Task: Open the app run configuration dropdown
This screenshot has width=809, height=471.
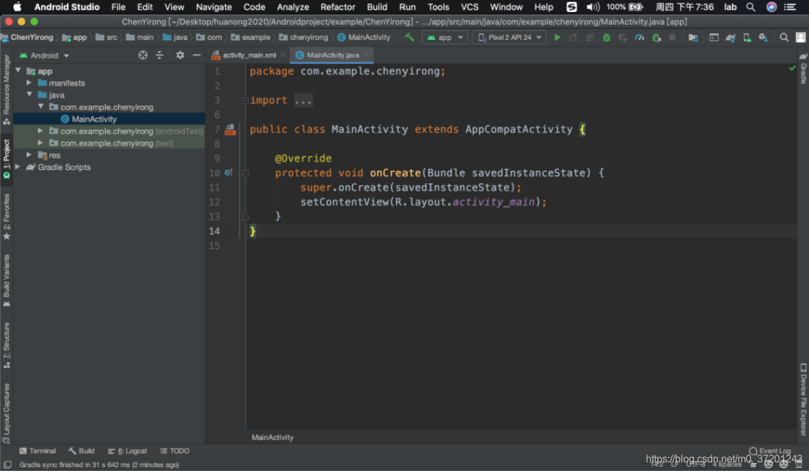Action: [x=446, y=37]
